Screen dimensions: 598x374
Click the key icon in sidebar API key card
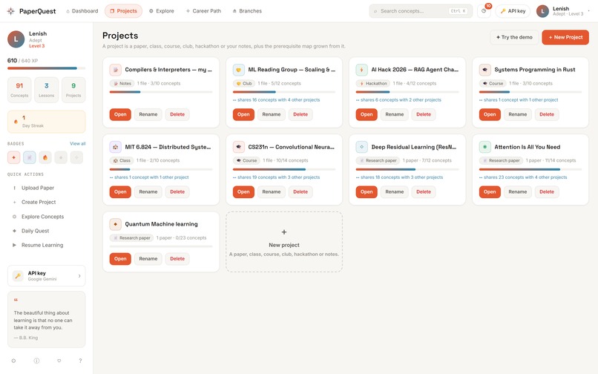pyautogui.click(x=18, y=275)
